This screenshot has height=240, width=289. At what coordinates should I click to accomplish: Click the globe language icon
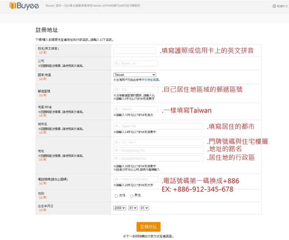274,6
